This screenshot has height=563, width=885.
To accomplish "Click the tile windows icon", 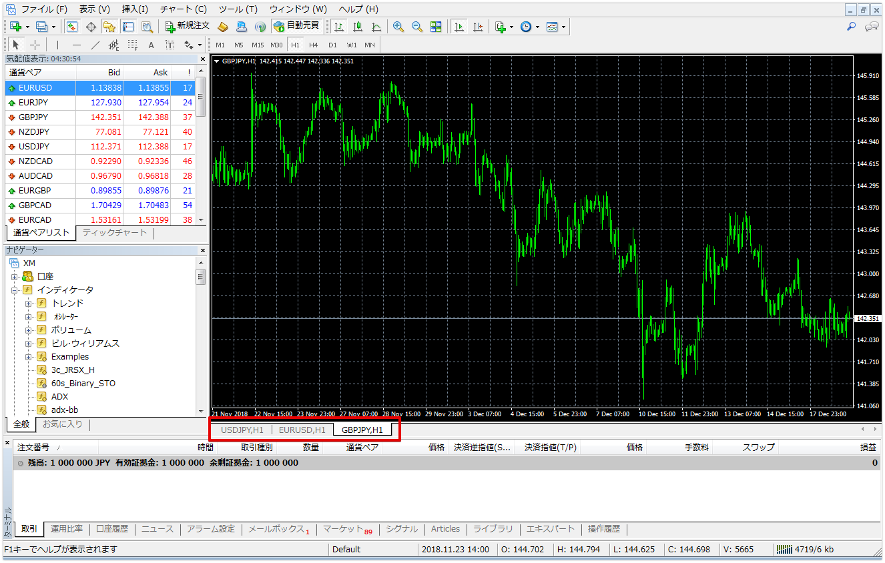I will tap(437, 27).
